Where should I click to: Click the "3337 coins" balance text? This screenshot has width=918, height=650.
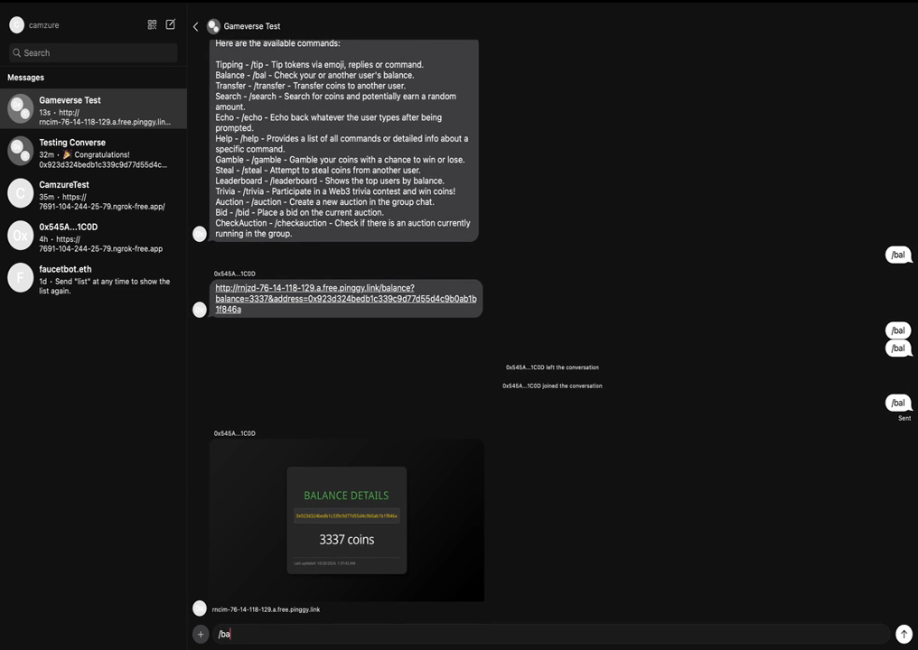click(x=347, y=540)
